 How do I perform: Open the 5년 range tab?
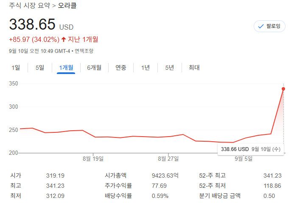(170, 68)
